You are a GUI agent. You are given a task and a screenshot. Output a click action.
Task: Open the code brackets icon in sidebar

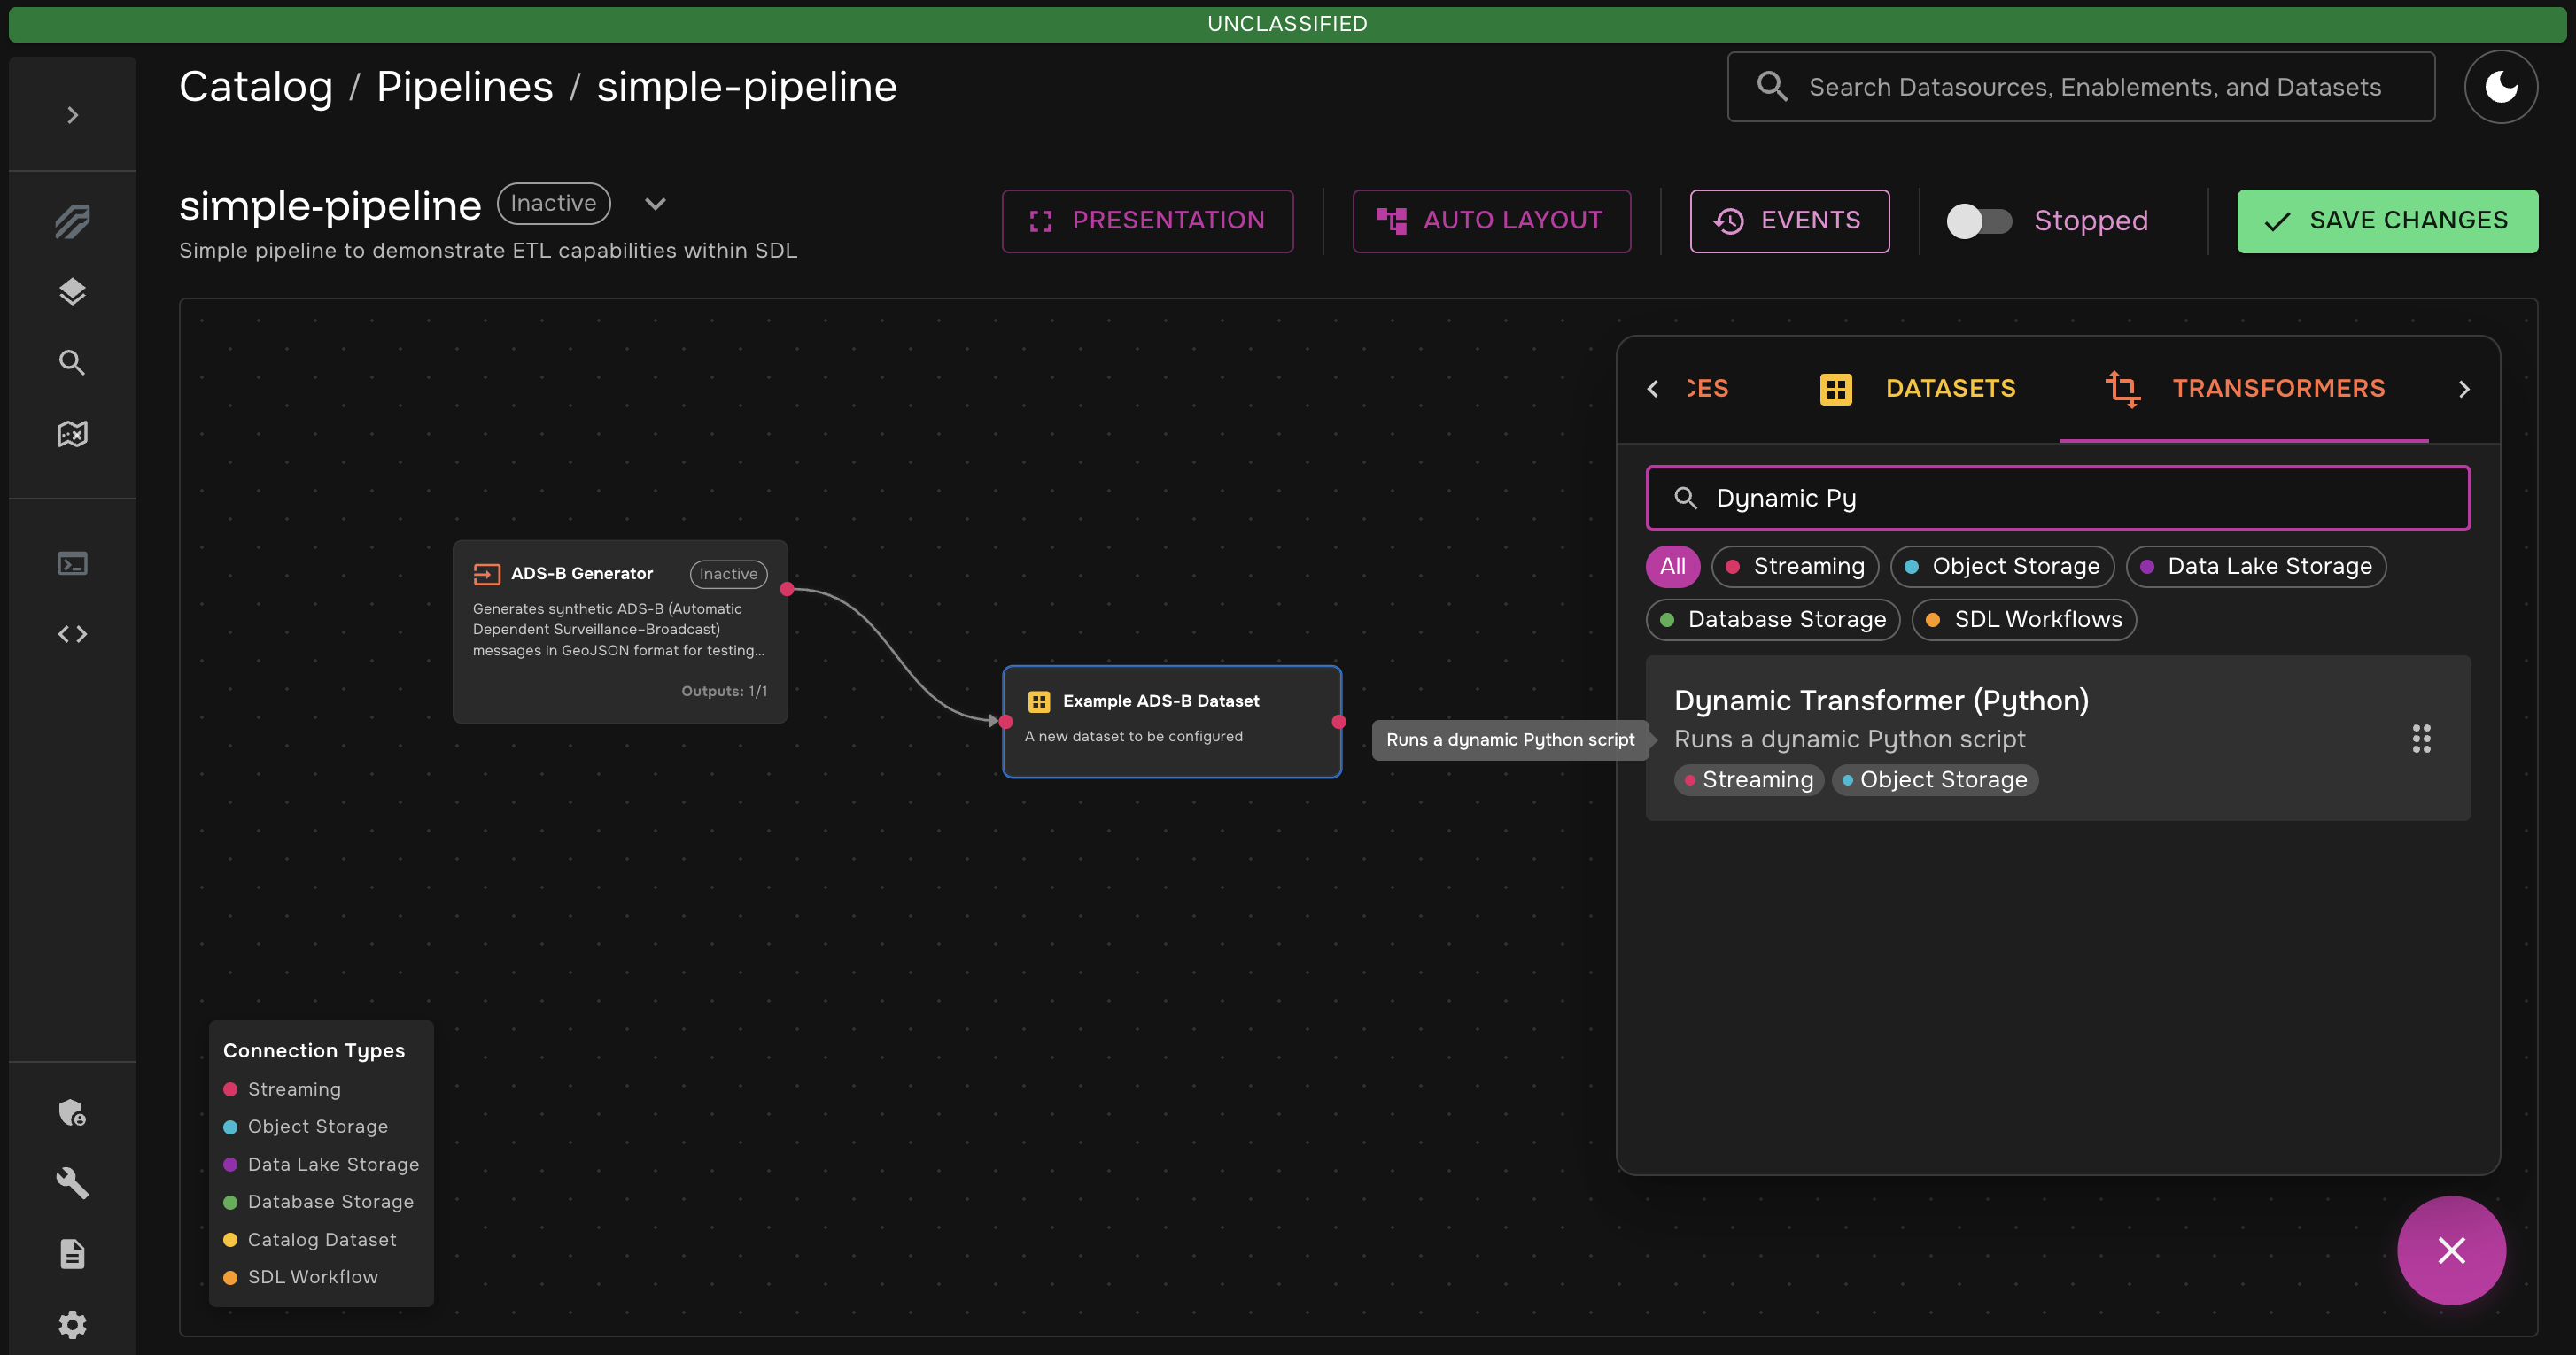tap(72, 634)
